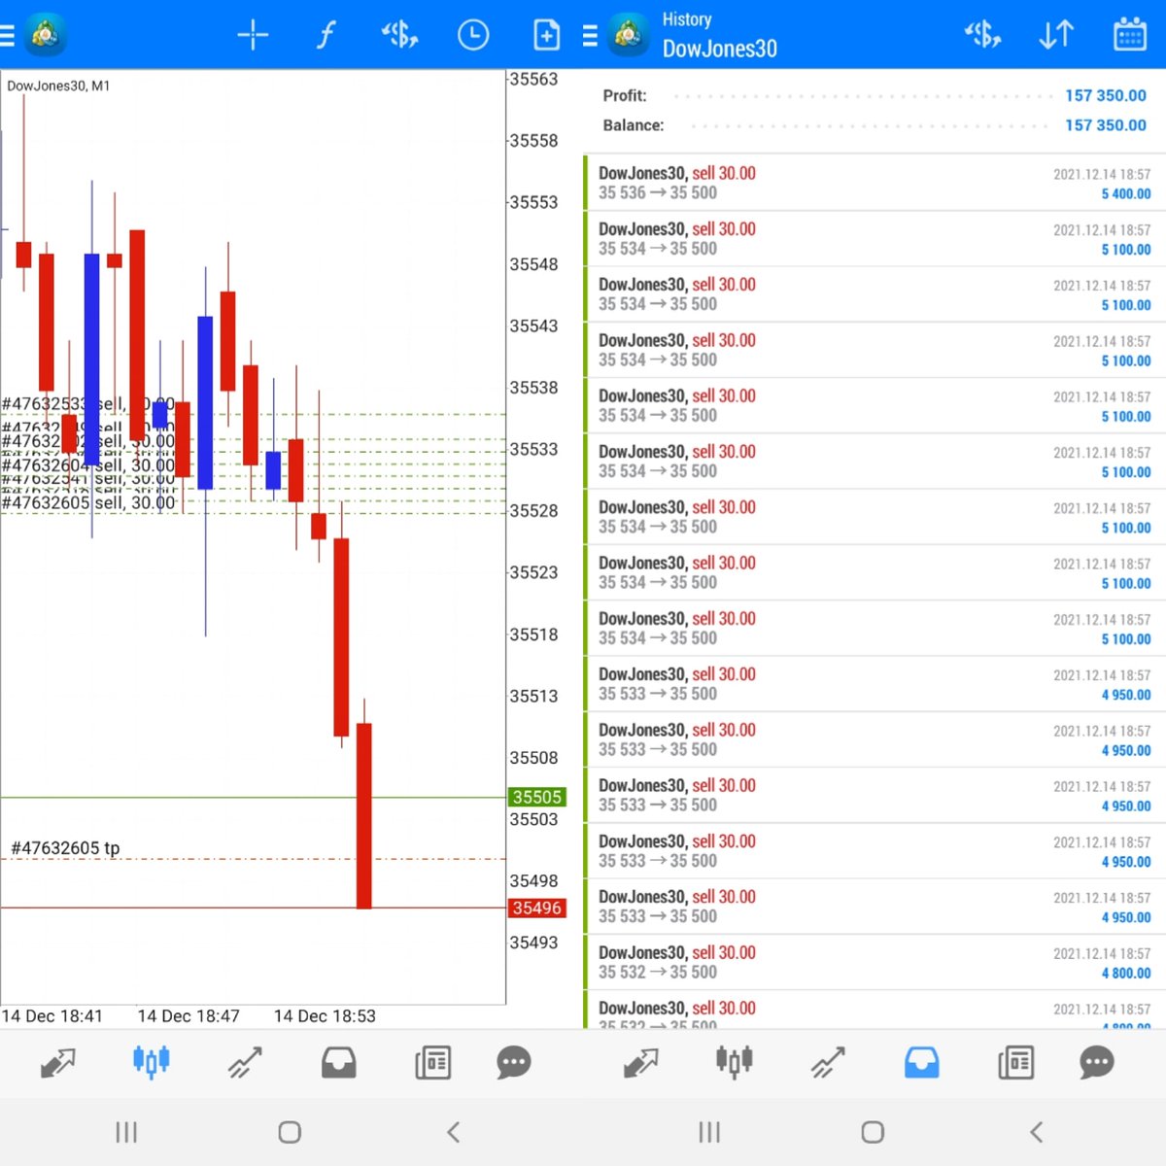1166x1166 pixels.
Task: Change chart timeframe via clock icon
Action: (473, 36)
